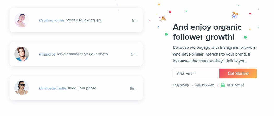Click chloedechellis profile avatar with sunglasses
274x116 pixels.
pos(22,88)
